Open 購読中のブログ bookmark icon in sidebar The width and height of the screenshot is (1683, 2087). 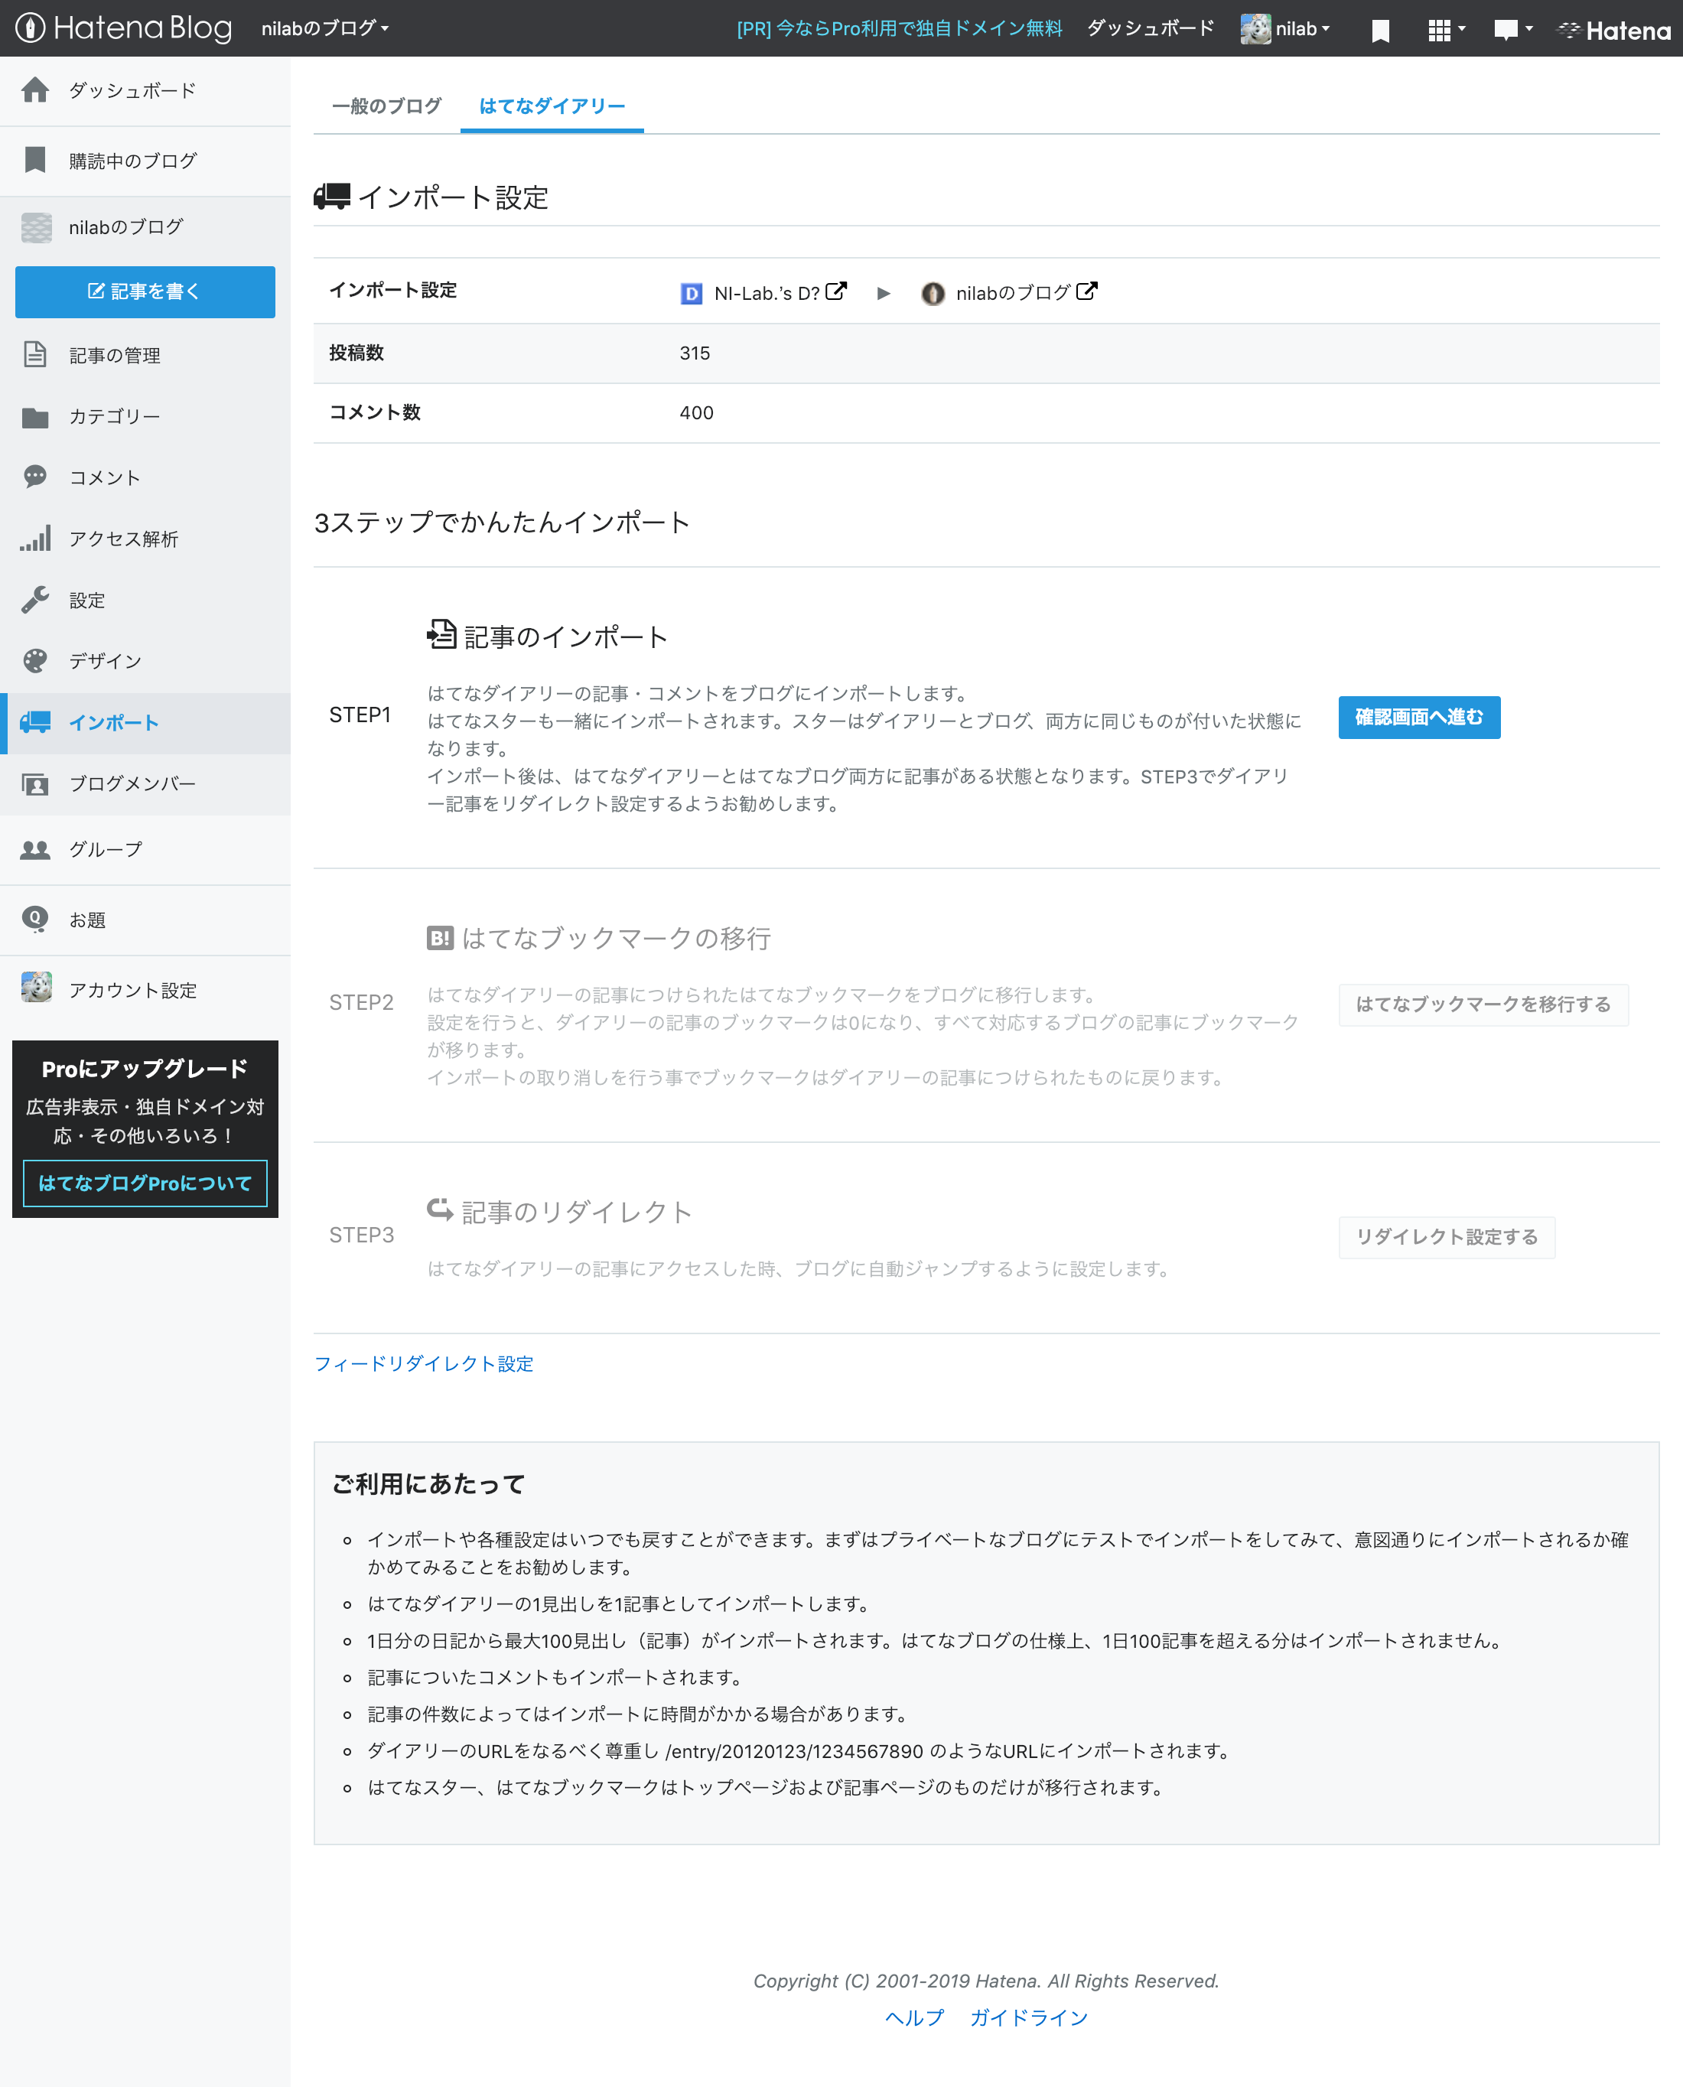click(x=36, y=160)
